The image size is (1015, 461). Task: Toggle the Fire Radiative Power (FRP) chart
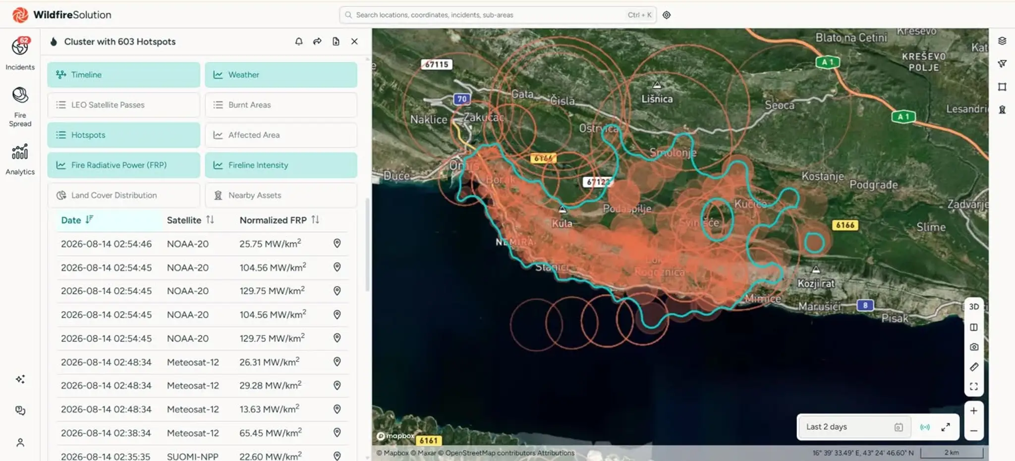point(123,165)
